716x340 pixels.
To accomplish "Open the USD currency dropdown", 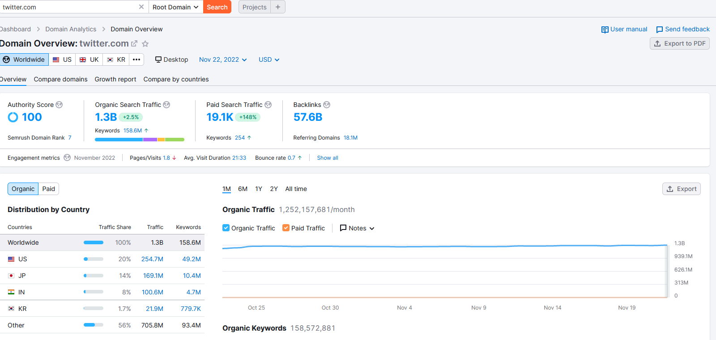I will tap(269, 59).
